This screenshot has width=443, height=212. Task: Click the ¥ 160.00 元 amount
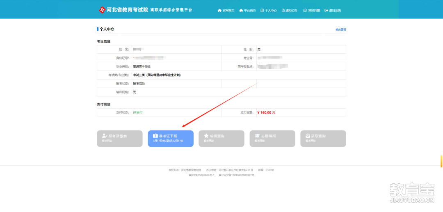[267, 112]
